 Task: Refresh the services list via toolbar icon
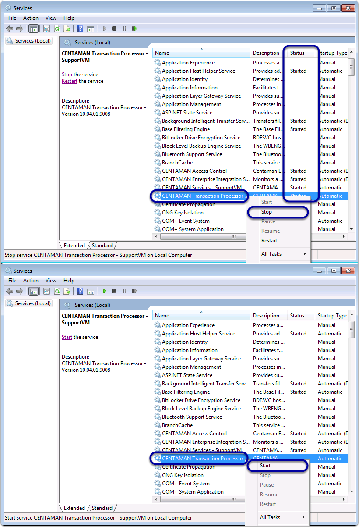(x=56, y=28)
